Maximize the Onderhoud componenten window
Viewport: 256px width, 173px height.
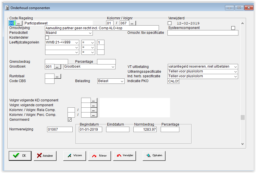click(x=239, y=8)
